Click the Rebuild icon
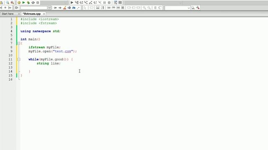The width and height of the screenshot is (268, 150). [33, 2]
